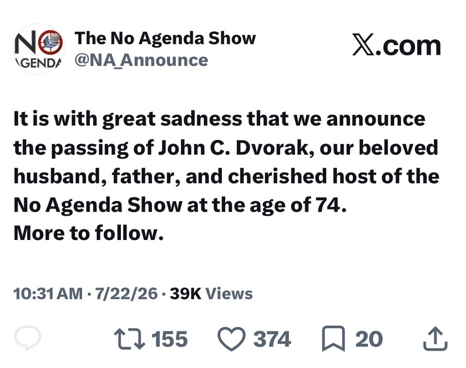Open the 39K Views analytics
The width and height of the screenshot is (466, 368).
point(211,294)
